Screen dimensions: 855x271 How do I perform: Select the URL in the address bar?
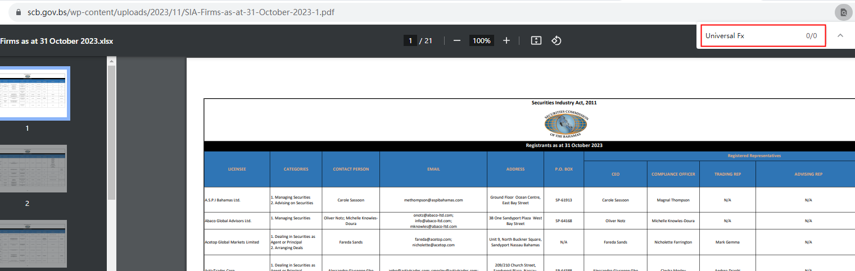tap(181, 12)
